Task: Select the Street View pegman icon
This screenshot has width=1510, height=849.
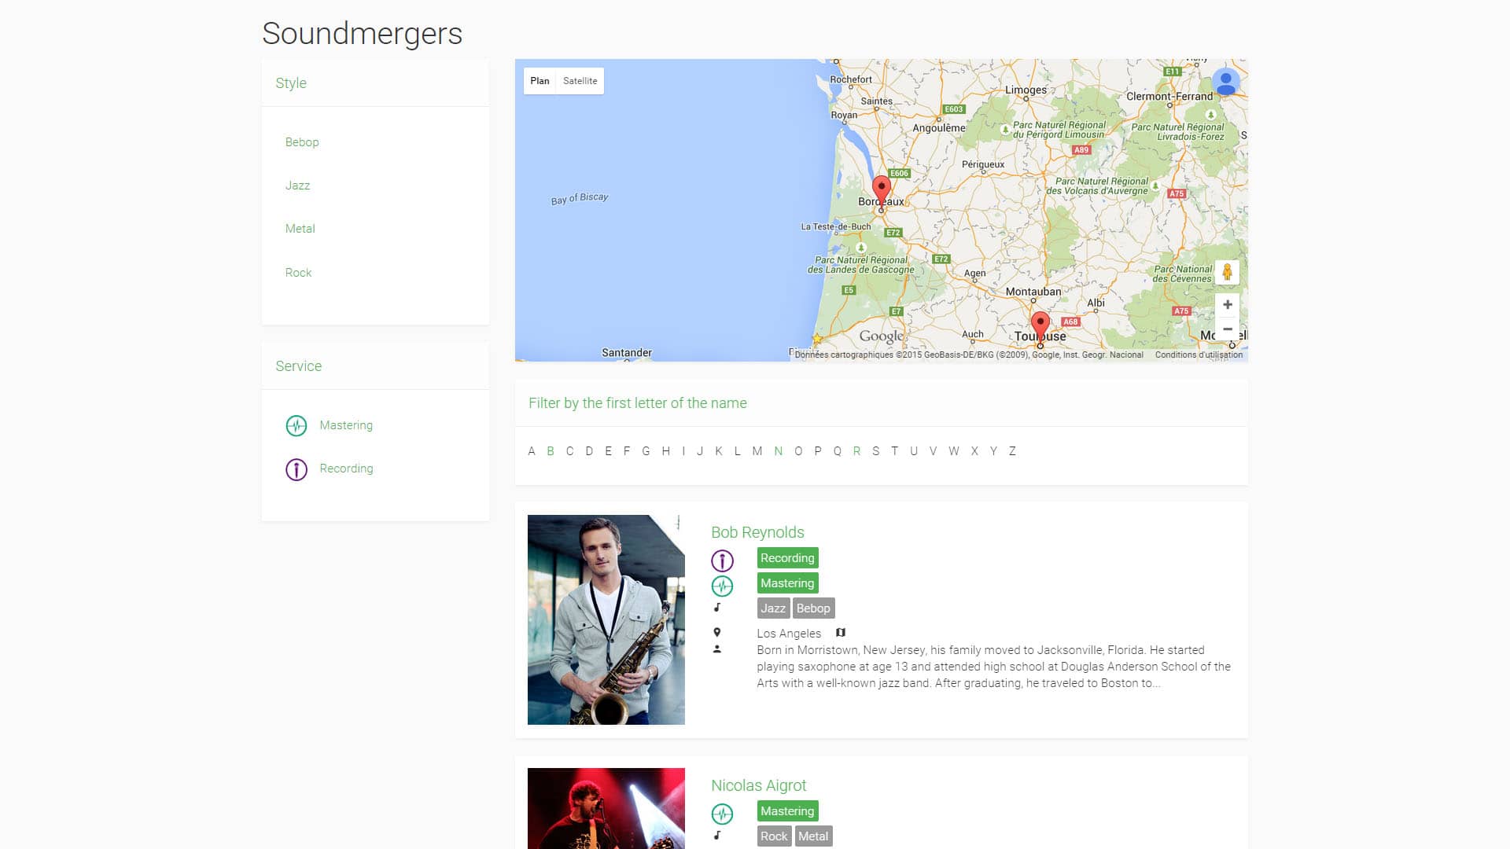Action: pyautogui.click(x=1227, y=273)
